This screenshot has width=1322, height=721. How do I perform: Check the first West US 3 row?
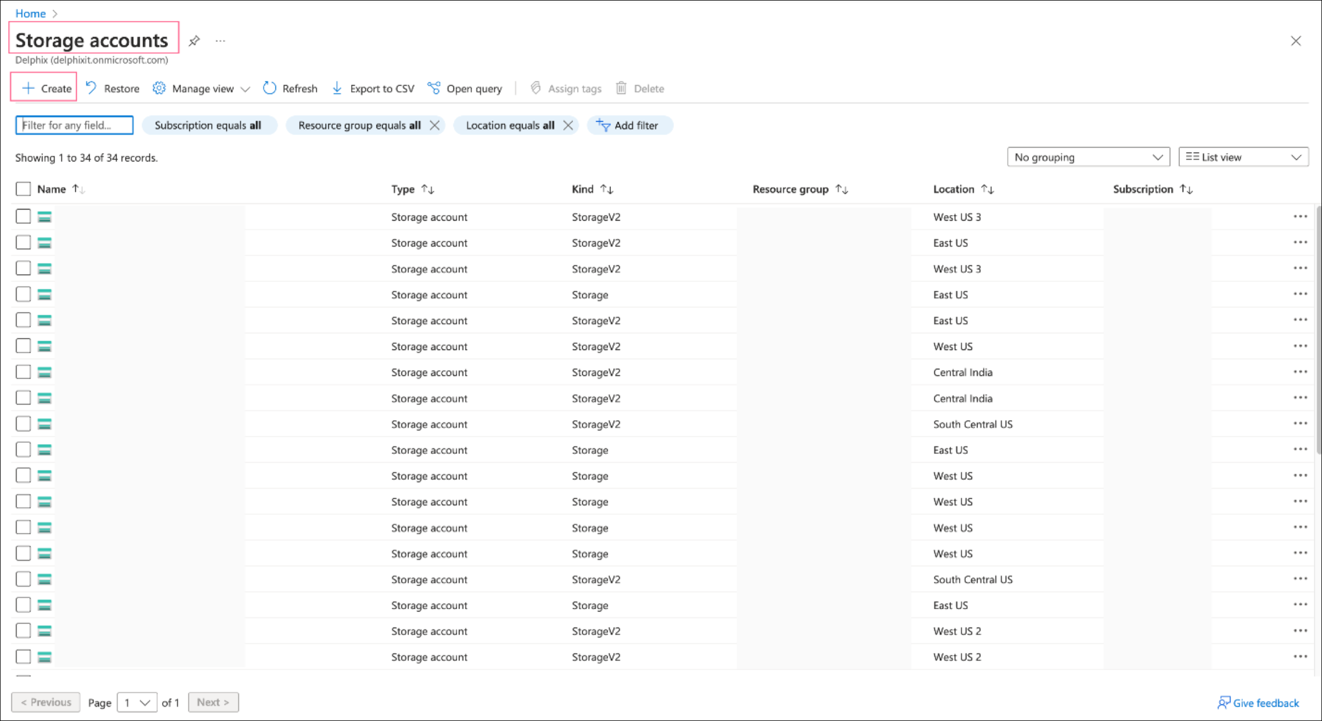[x=23, y=217]
